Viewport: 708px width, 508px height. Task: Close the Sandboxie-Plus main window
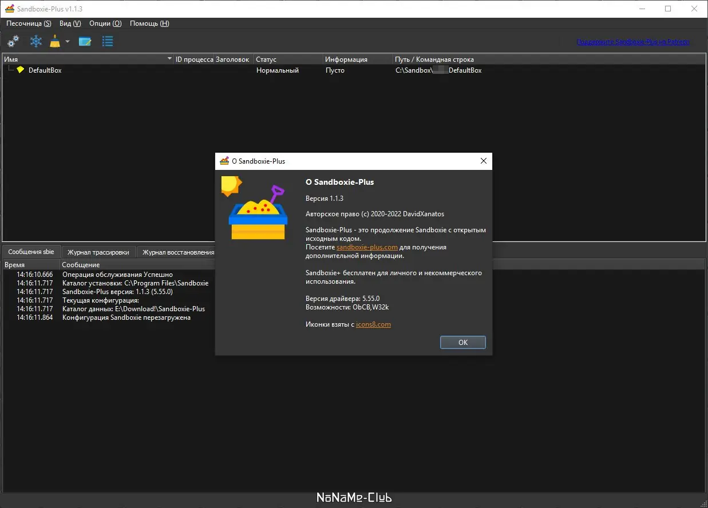pyautogui.click(x=694, y=9)
